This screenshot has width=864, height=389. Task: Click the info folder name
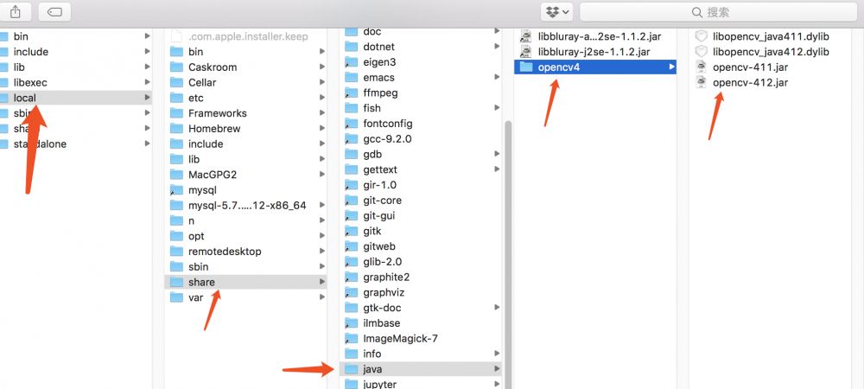point(372,354)
